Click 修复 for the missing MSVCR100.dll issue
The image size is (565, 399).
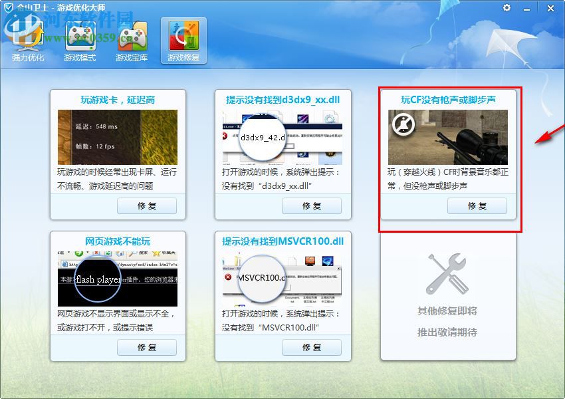311,347
